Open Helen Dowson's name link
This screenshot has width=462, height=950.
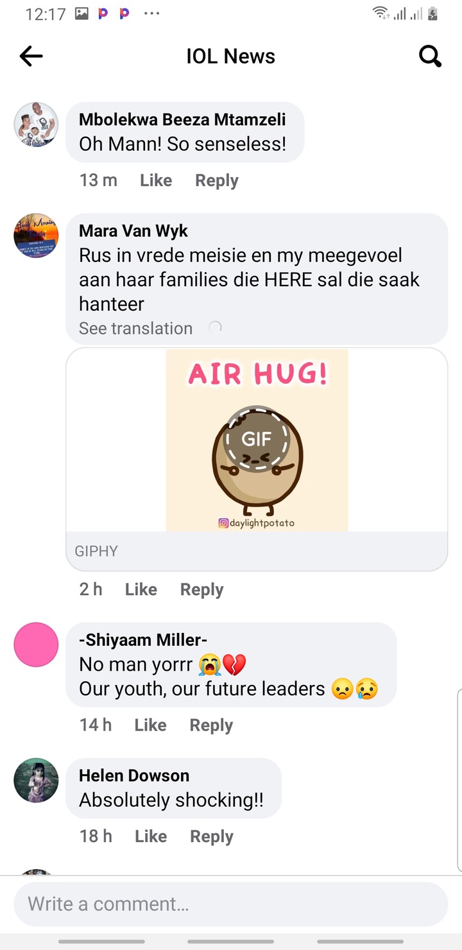point(134,775)
